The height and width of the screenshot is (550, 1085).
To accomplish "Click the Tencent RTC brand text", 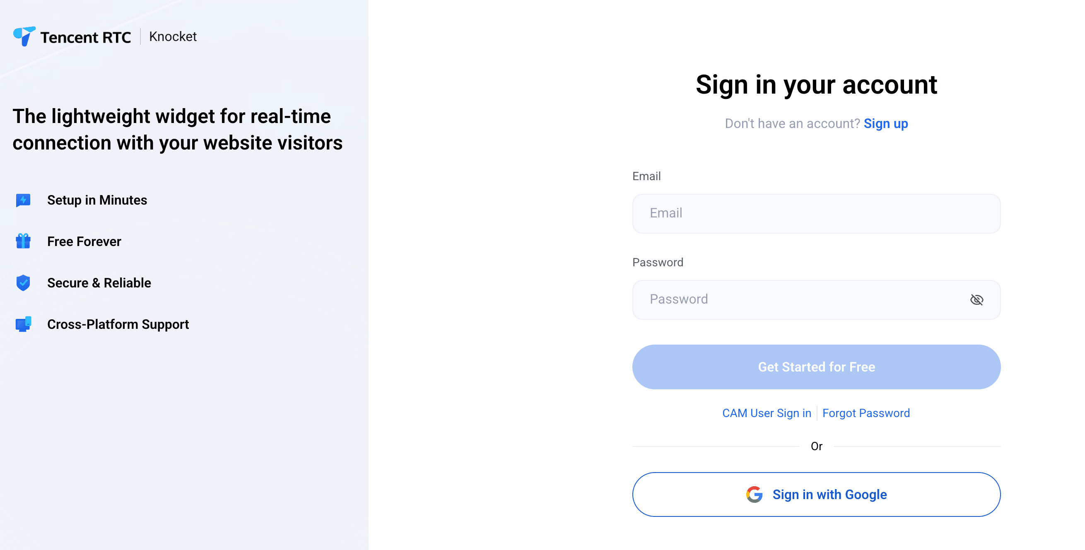I will pyautogui.click(x=85, y=37).
